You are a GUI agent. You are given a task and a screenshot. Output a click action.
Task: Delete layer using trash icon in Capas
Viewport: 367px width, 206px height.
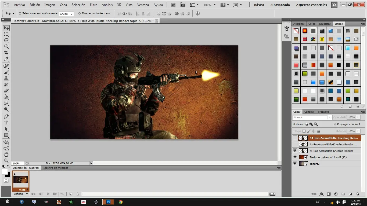[358, 194]
